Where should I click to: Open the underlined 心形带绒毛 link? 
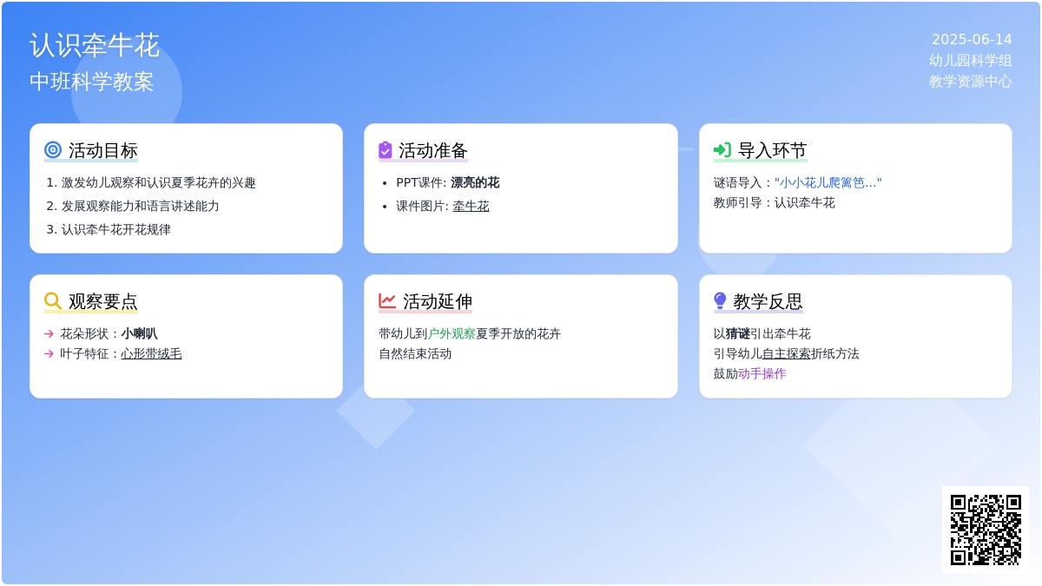pos(151,354)
